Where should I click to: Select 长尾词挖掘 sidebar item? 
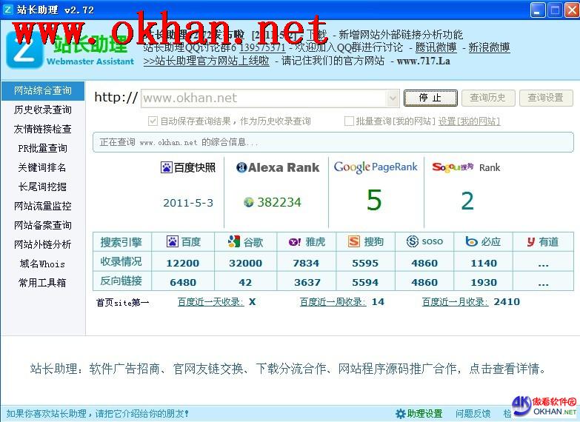[x=43, y=187]
